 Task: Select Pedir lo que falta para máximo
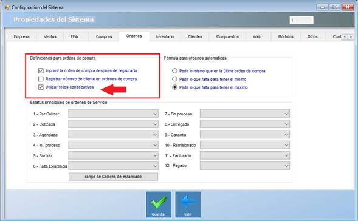tap(174, 87)
